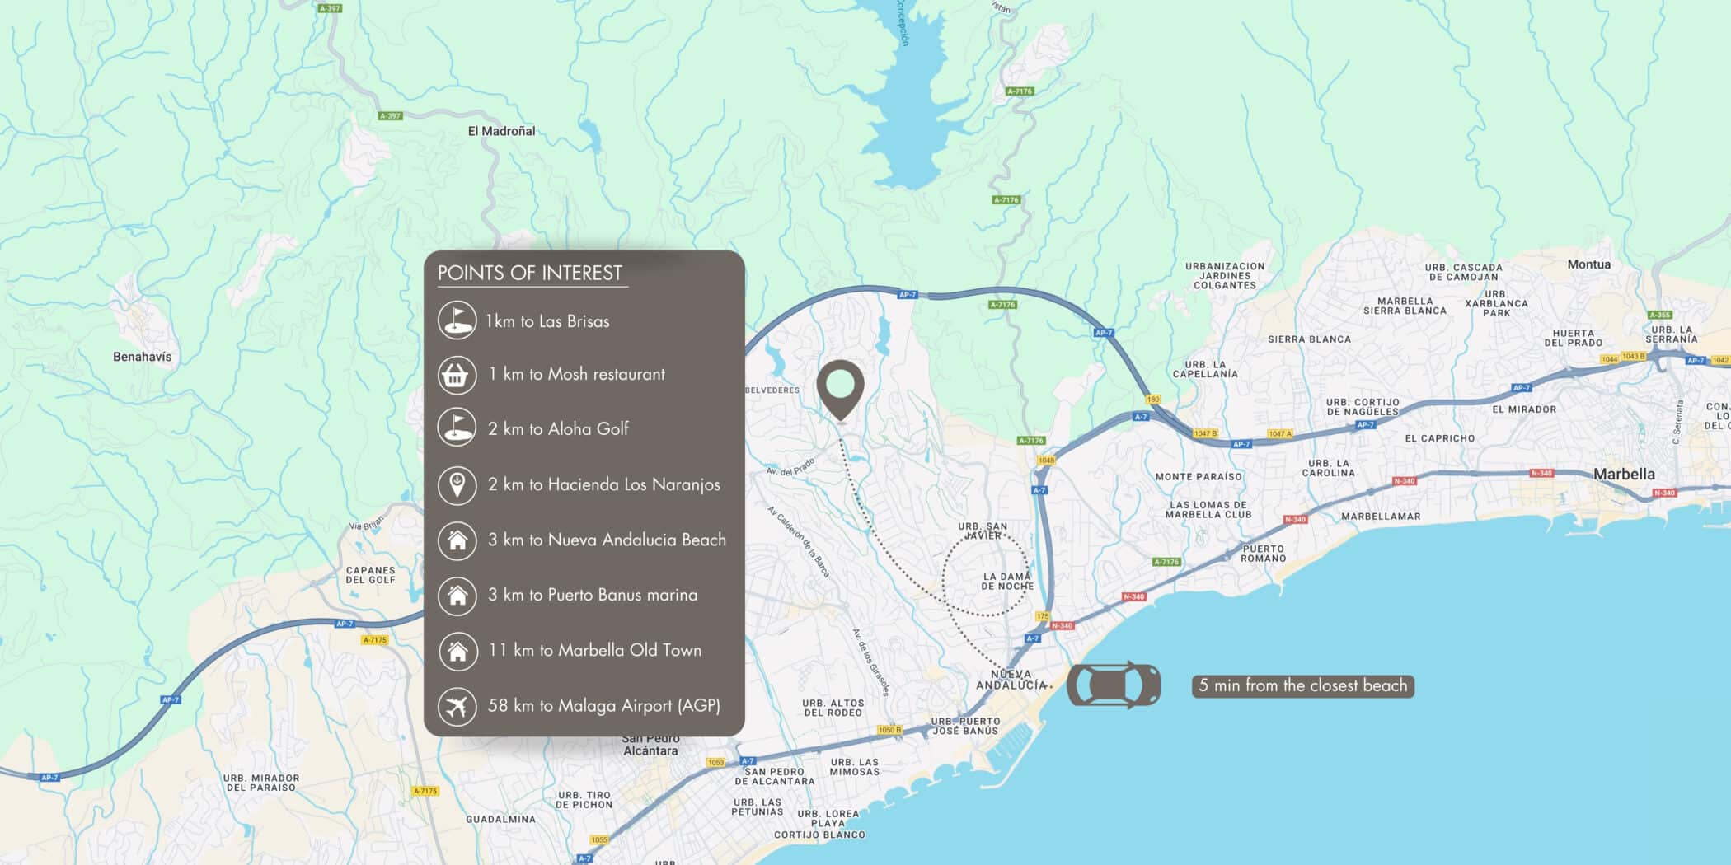Select the shopping basket icon for Mosh restaurant

[x=457, y=375]
